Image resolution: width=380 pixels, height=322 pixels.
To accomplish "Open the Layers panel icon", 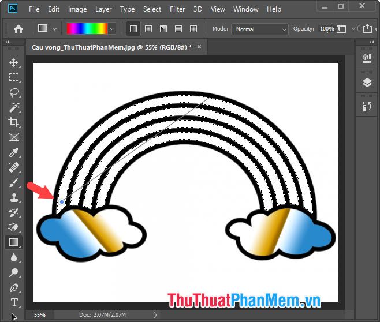I will (367, 83).
